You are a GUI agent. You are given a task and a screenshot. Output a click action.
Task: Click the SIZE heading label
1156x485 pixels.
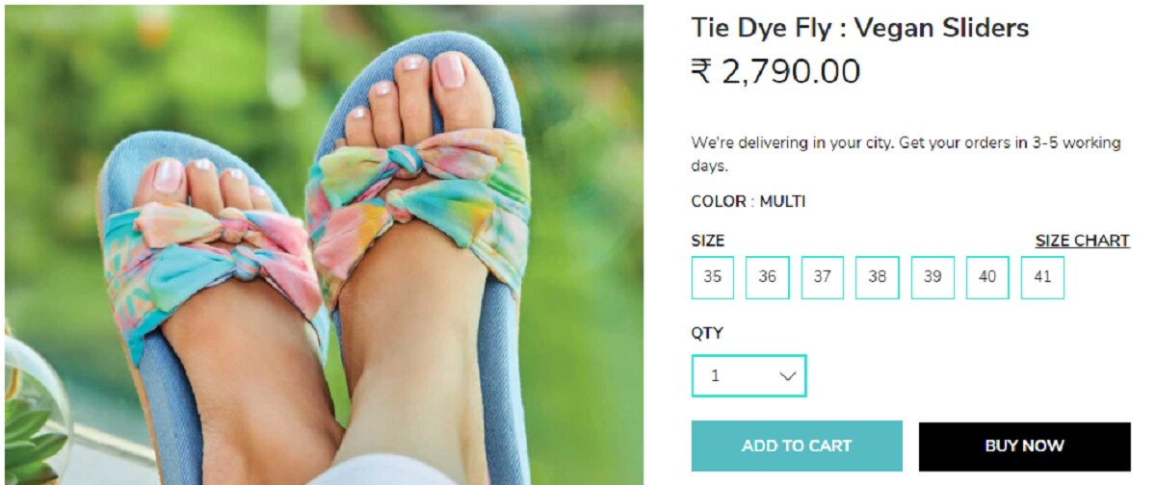click(x=708, y=241)
